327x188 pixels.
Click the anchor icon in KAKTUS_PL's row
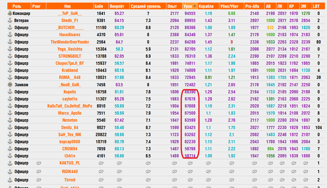click(x=10, y=163)
